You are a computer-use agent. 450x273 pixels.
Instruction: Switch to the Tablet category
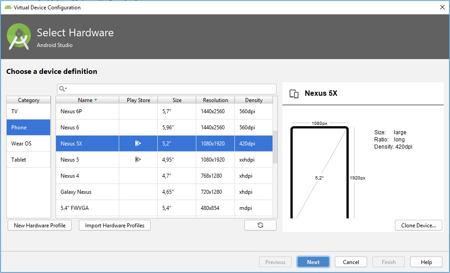[x=29, y=160]
